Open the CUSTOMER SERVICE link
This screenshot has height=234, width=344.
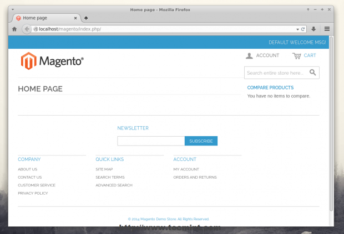[x=37, y=185]
